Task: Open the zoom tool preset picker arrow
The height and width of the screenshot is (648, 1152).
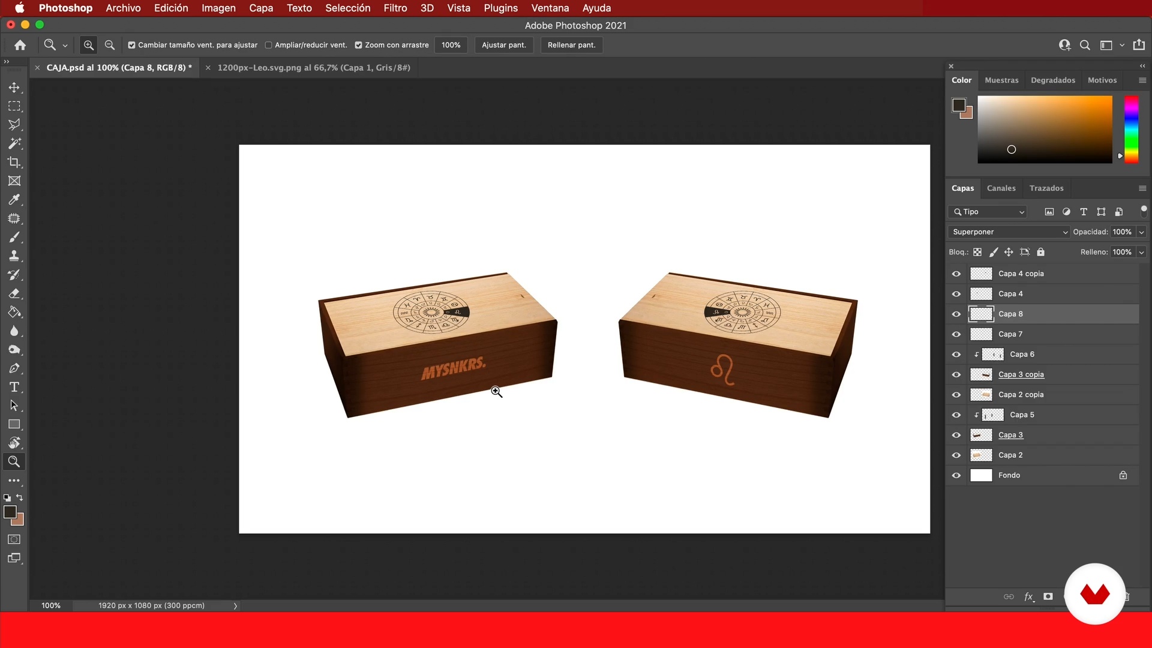Action: coord(65,46)
